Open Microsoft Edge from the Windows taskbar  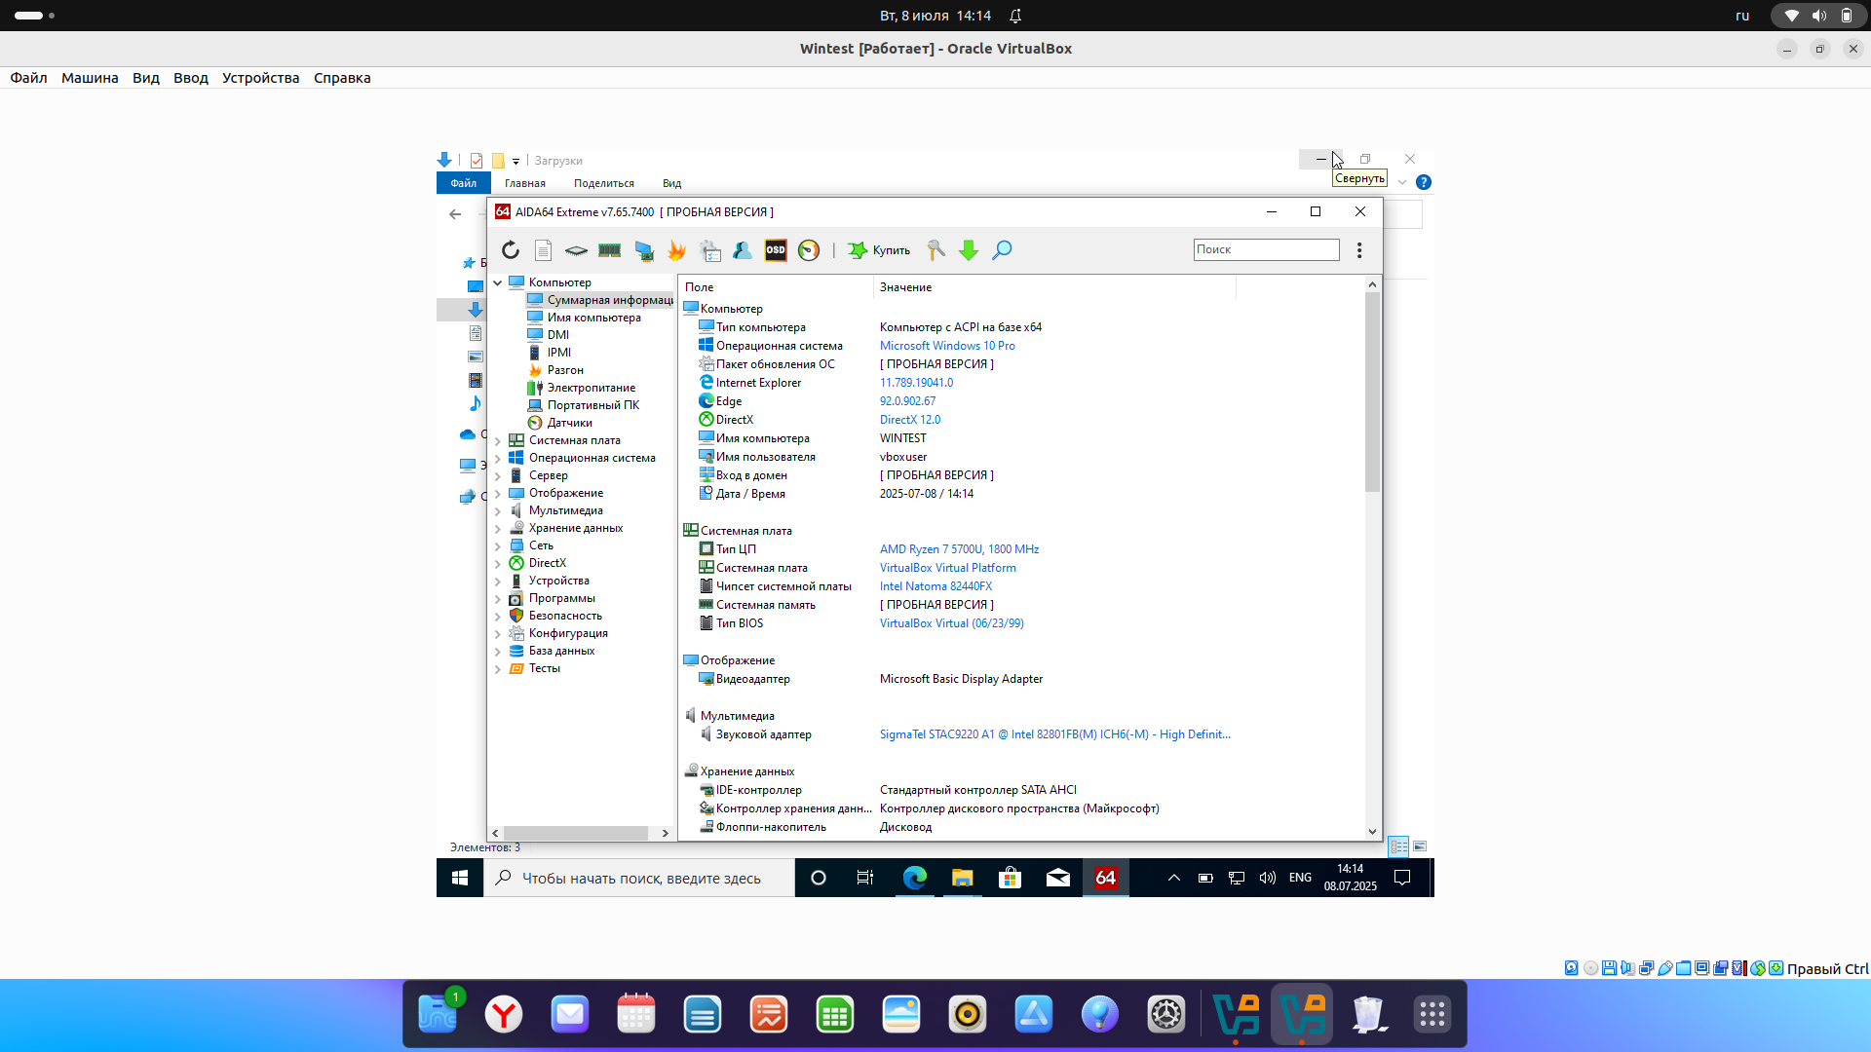click(x=914, y=878)
